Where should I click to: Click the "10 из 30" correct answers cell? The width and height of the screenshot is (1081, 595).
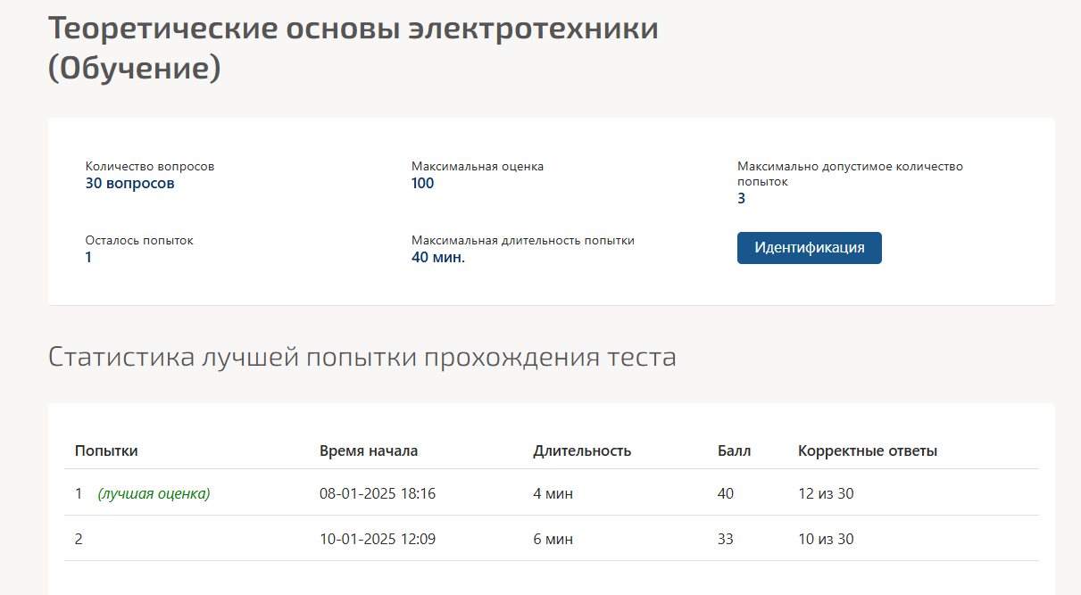pyautogui.click(x=826, y=539)
